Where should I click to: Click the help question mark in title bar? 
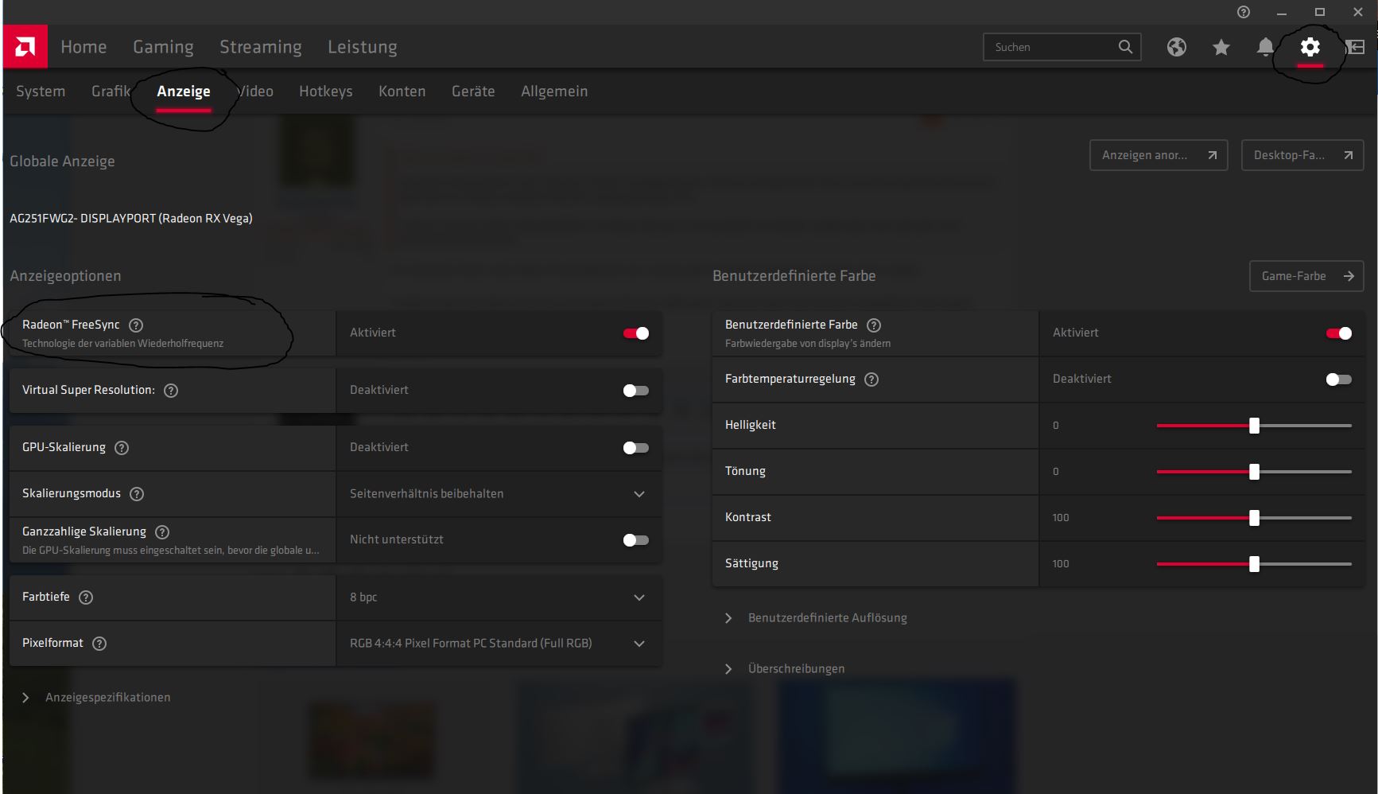coord(1244,12)
